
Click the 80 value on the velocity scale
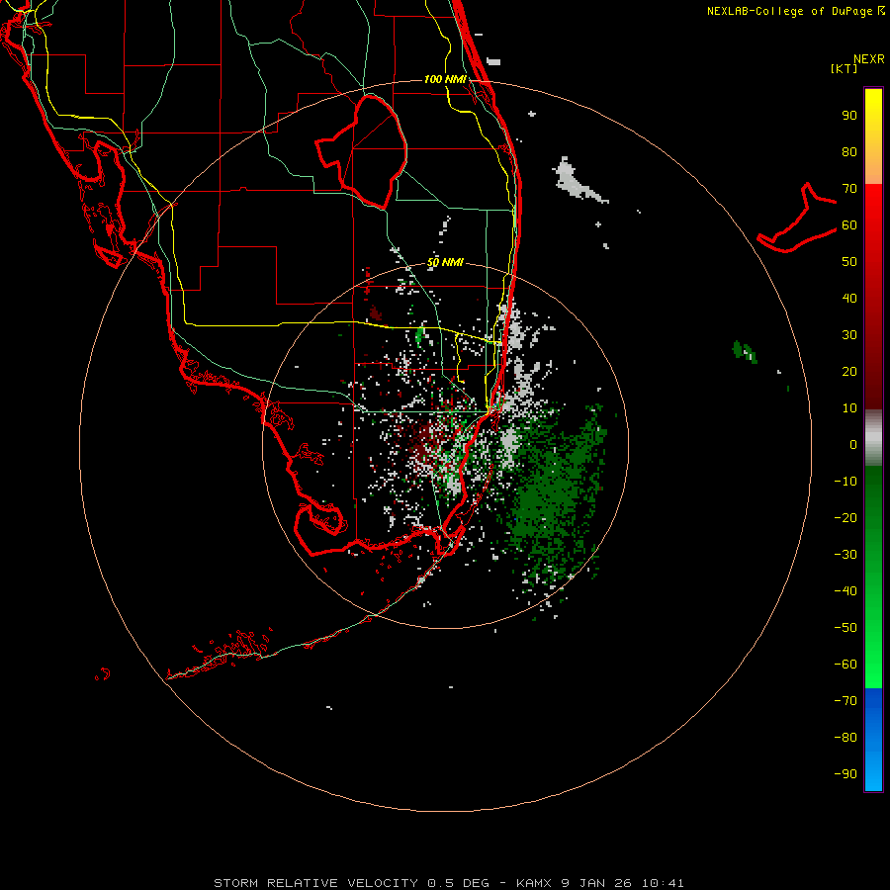click(849, 151)
